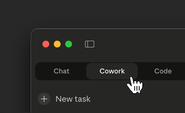Click the empty title bar beside the sidebar icon

pyautogui.click(x=139, y=44)
